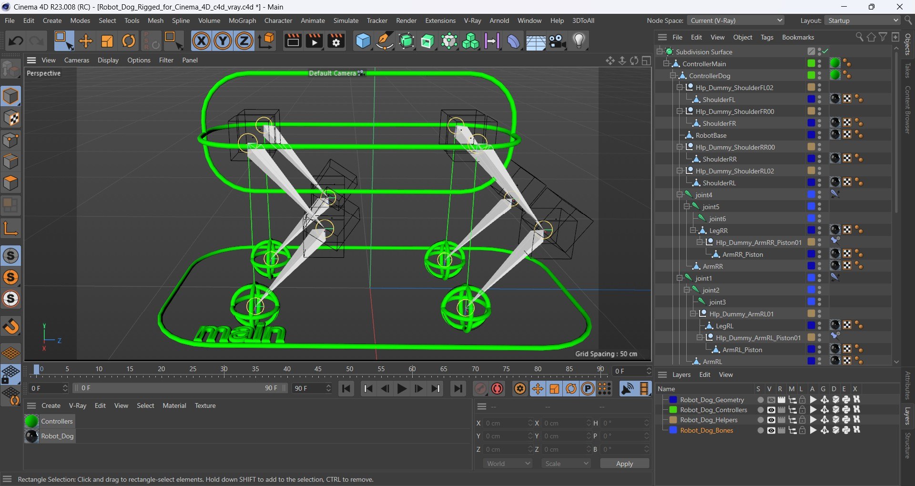Click frame 45 on the timeline ruler

[x=318, y=369]
